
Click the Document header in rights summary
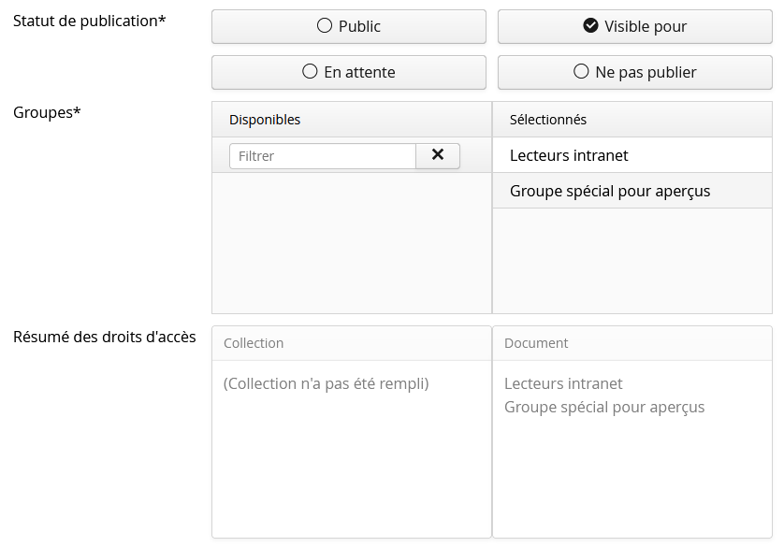[536, 343]
